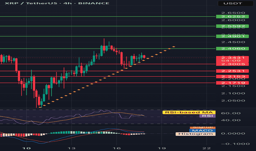Click the 2.6000 price scale value
256x151 pixels.
click(x=233, y=20)
